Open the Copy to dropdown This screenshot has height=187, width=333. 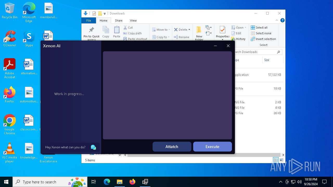pyautogui.click(x=161, y=37)
